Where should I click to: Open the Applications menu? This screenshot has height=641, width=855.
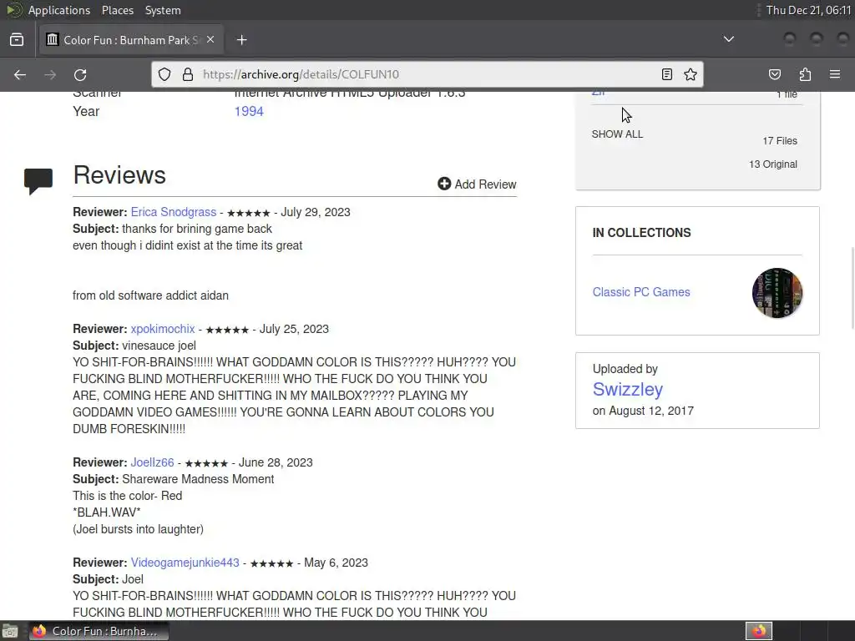click(x=59, y=10)
